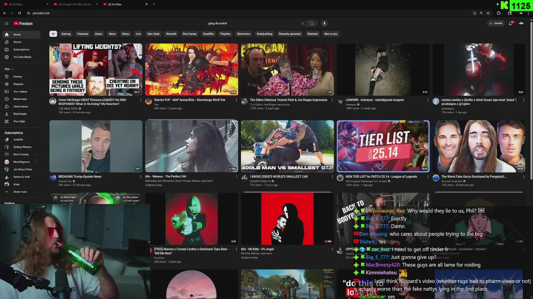533x299 pixels.
Task: Bookmark this page with star icon
Action: [488, 13]
